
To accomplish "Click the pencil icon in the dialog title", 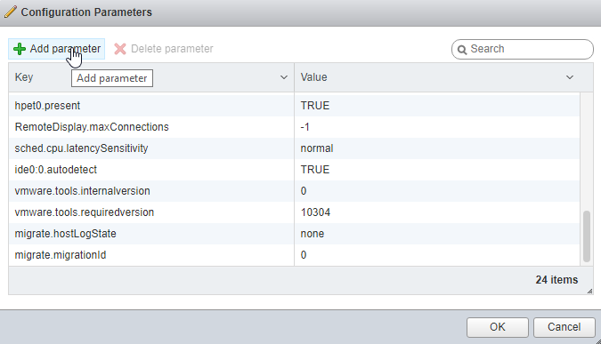I will 11,12.
